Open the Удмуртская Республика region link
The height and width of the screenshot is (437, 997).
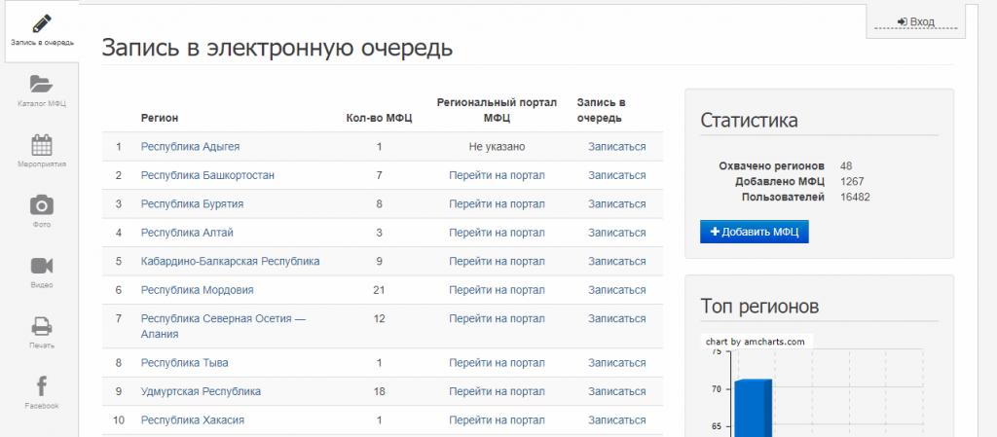[x=201, y=391]
